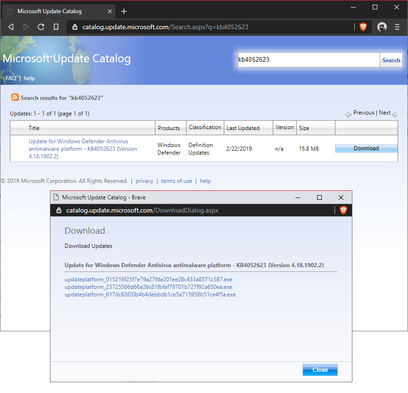Click the Brave Shields icon in Download dialog

point(343,210)
